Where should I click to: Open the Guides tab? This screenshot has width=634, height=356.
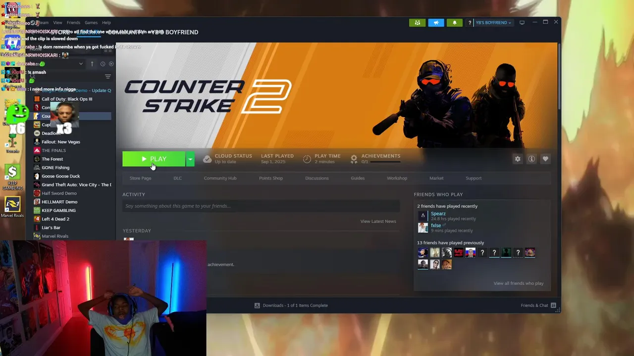coord(358,178)
